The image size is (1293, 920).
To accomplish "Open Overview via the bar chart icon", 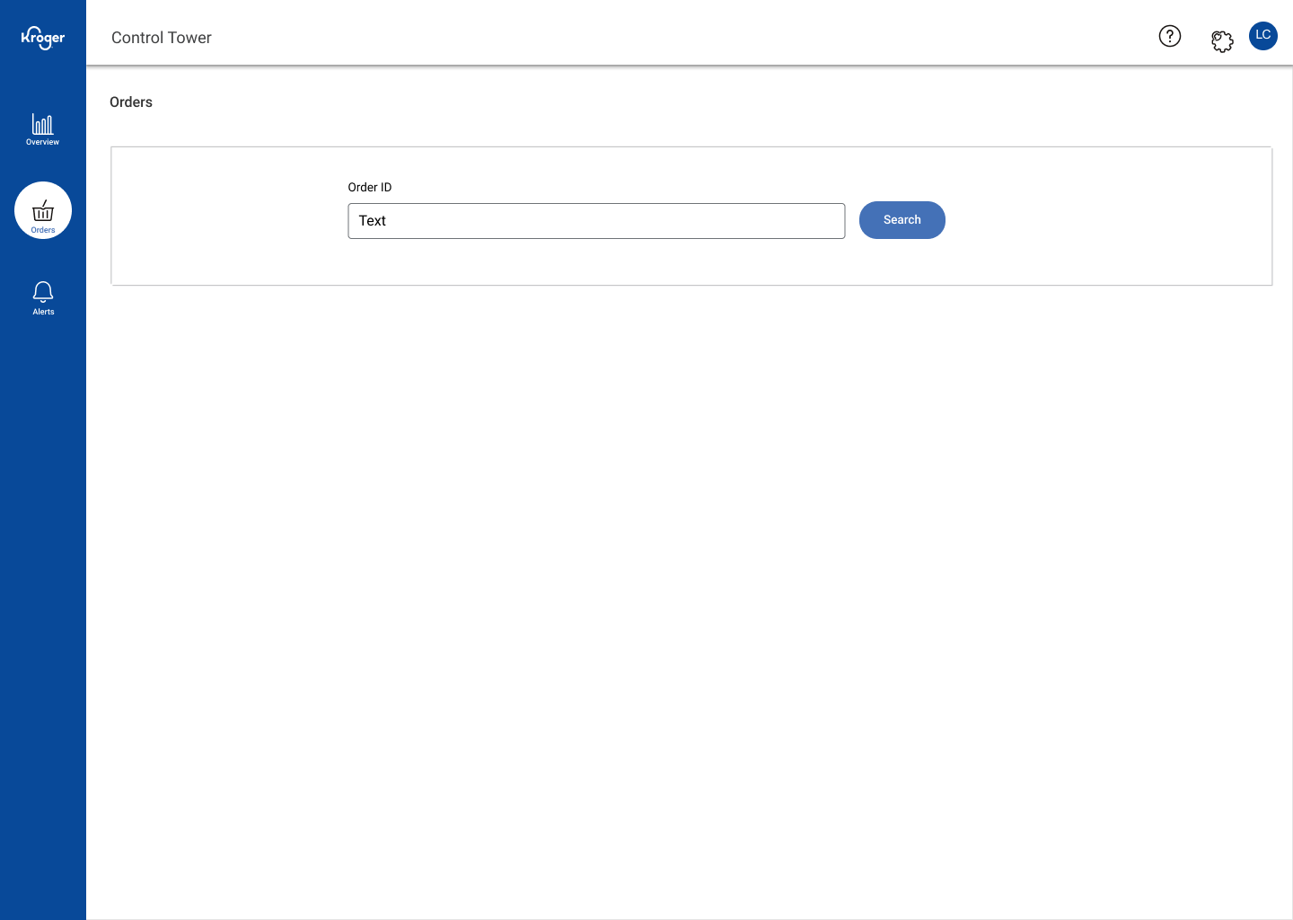I will 42,124.
